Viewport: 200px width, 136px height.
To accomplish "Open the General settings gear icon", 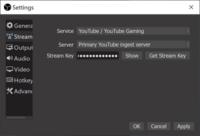I will coord(10,25).
